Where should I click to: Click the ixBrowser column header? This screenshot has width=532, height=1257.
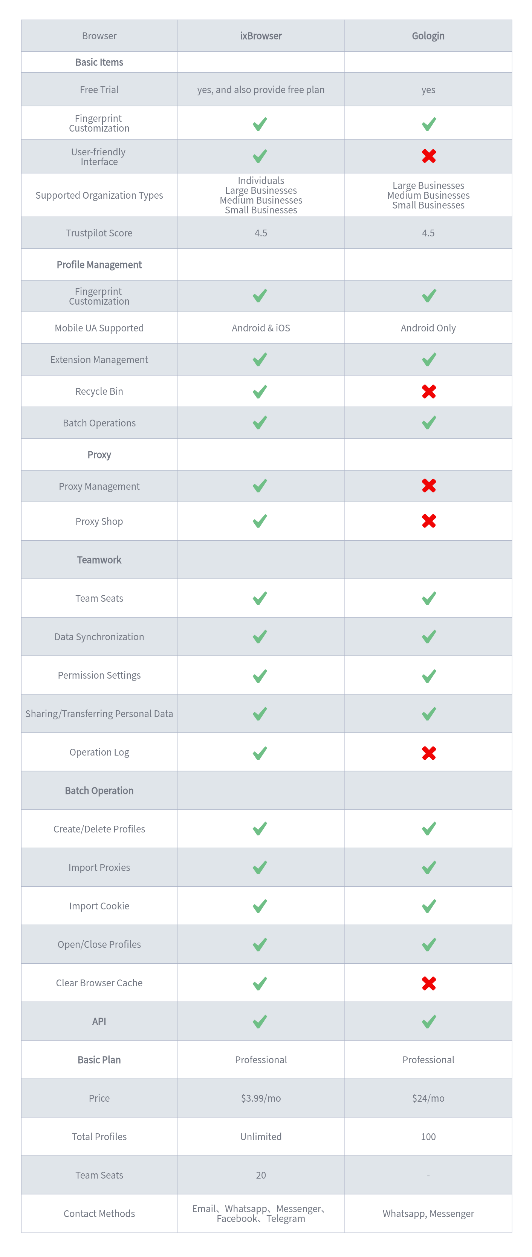[x=261, y=36]
